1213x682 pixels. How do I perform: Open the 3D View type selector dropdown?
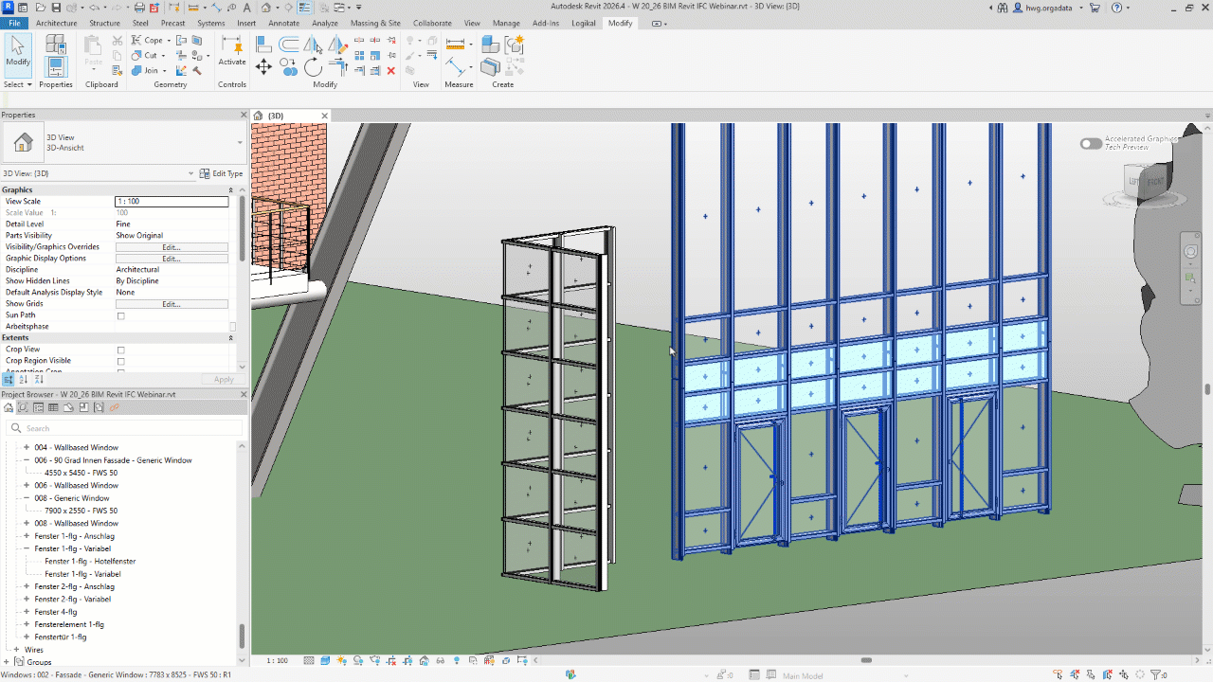tap(240, 142)
